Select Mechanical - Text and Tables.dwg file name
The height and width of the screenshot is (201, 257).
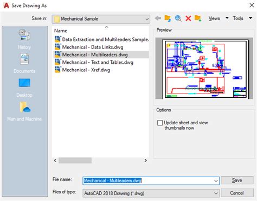98,62
